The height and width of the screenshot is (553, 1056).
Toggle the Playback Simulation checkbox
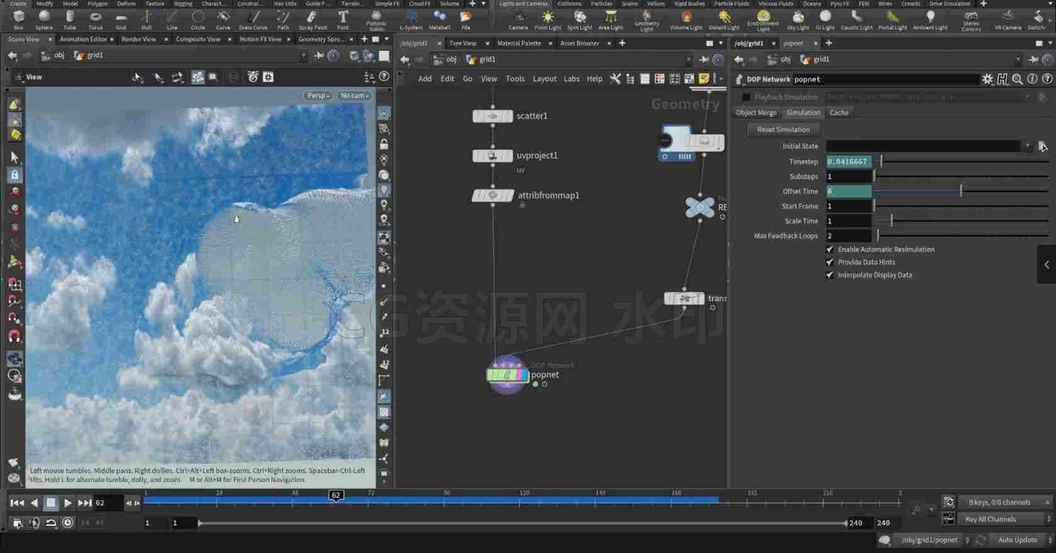click(746, 97)
